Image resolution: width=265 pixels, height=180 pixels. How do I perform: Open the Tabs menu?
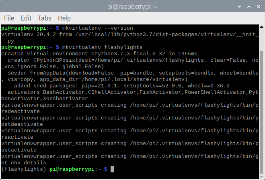(44, 18)
